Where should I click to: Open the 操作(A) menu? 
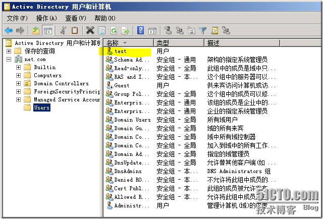[x=46, y=18]
